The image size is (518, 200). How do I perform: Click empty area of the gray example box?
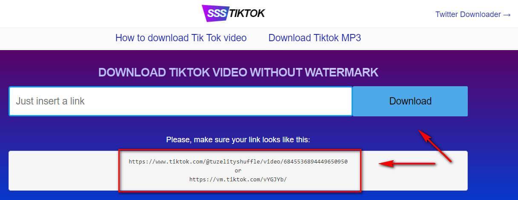coord(64,171)
